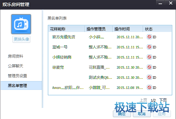176x119 pixels.
Task: Confirm with the 确定 button
Action: [122, 114]
